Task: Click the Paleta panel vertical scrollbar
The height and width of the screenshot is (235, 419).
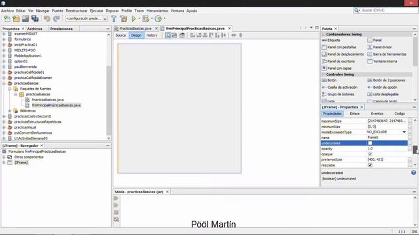Action: pyautogui.click(x=415, y=51)
